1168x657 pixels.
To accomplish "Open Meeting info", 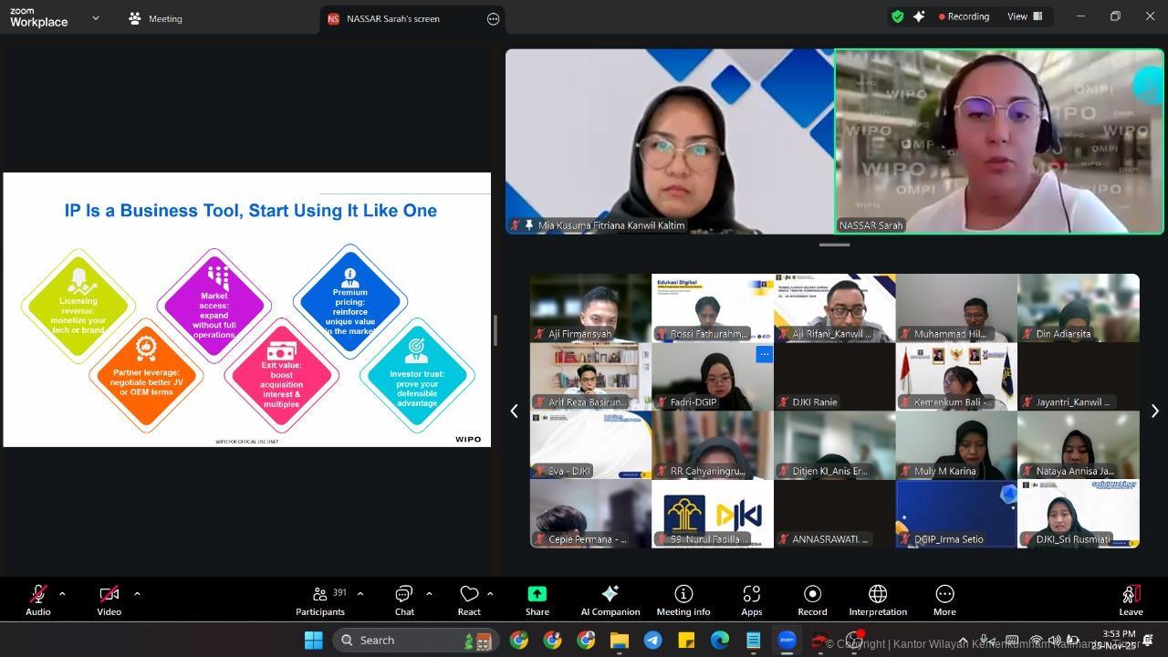I will [683, 600].
